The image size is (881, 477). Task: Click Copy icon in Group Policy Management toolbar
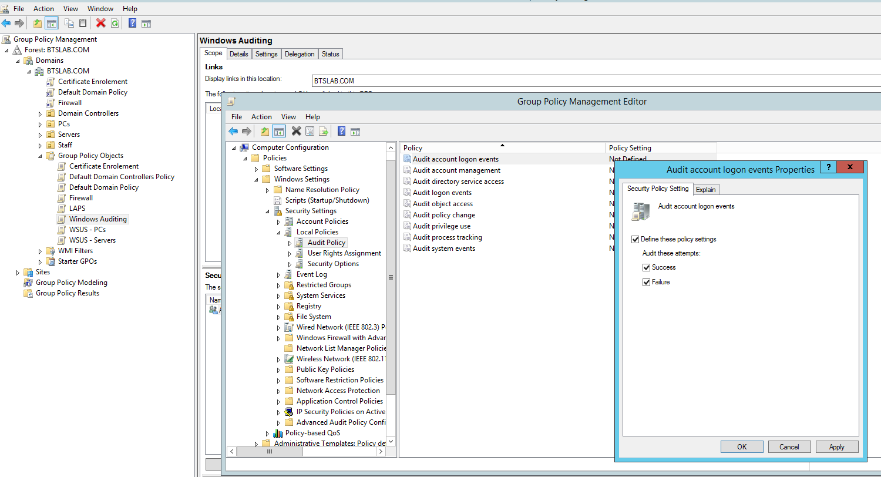click(69, 23)
